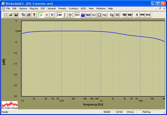Open help with the question mark icon
The image size is (167, 115).
coord(34,15)
